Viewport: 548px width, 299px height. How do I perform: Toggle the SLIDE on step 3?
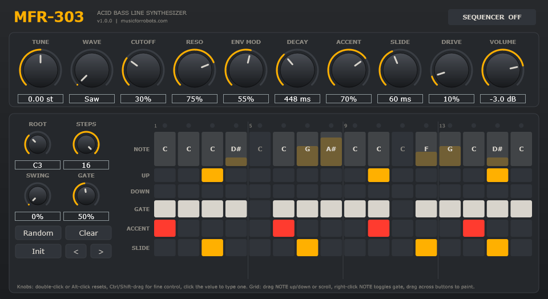(x=212, y=248)
